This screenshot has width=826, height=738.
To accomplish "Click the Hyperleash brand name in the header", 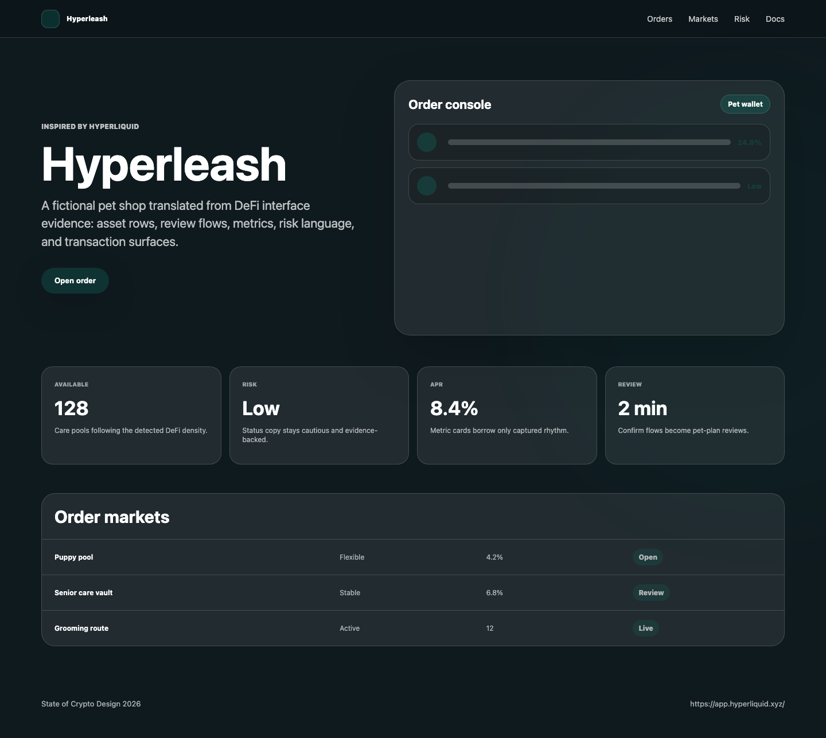I will coord(87,19).
